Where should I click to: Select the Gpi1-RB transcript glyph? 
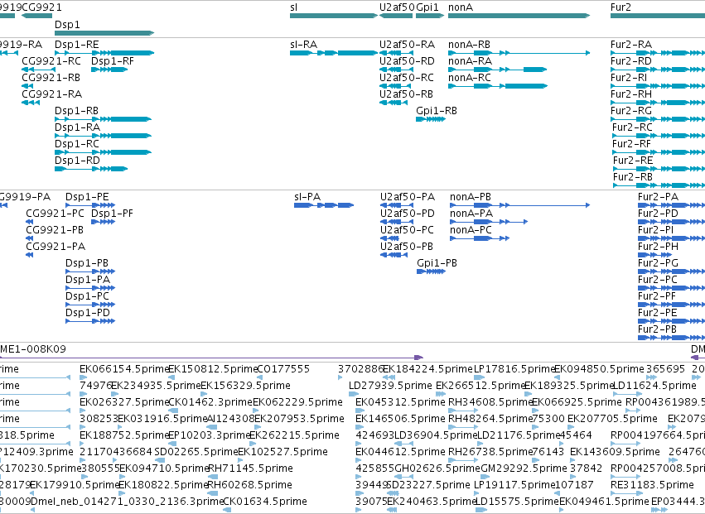431,119
